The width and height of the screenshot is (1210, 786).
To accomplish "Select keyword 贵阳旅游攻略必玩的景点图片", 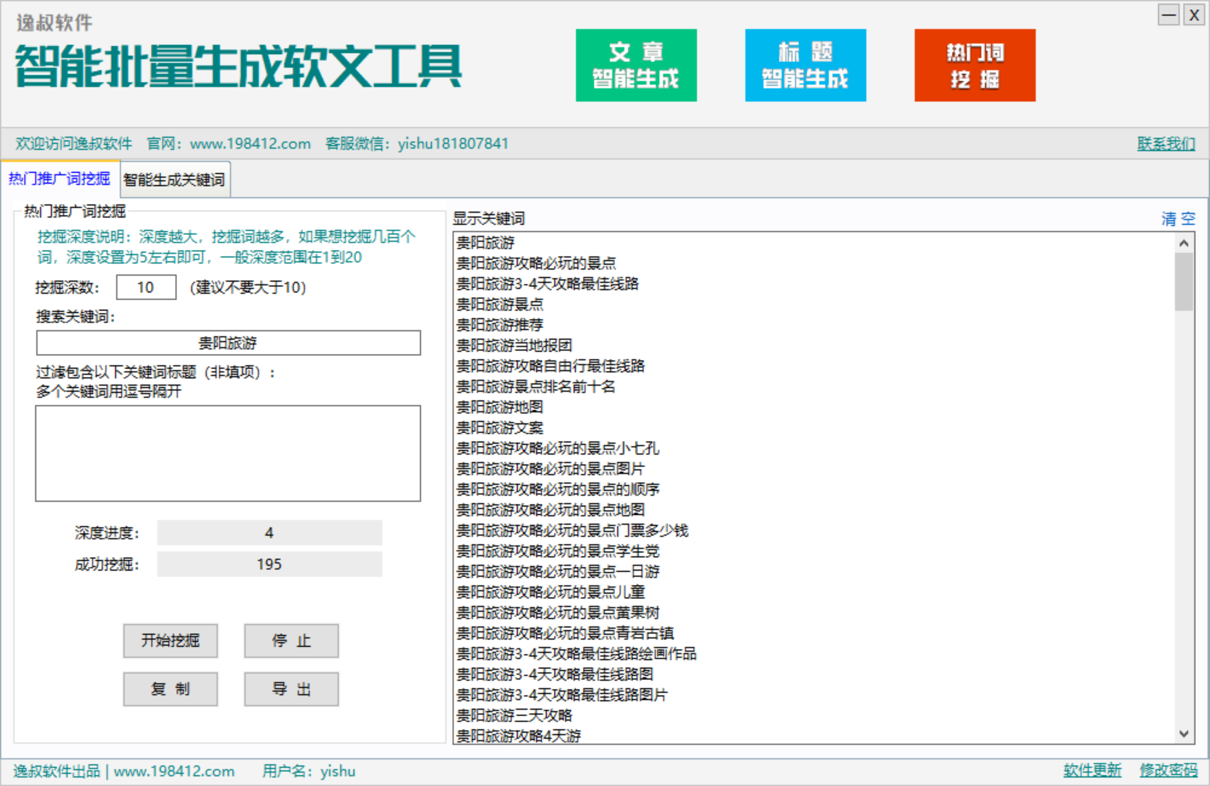I will [550, 468].
